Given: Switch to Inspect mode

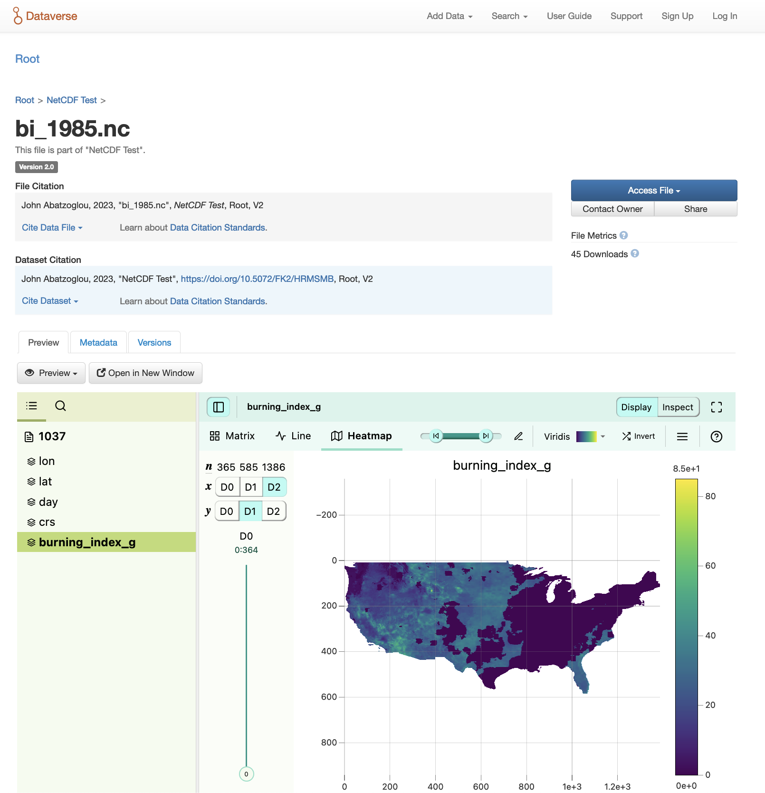Looking at the screenshot, I should click(x=678, y=407).
